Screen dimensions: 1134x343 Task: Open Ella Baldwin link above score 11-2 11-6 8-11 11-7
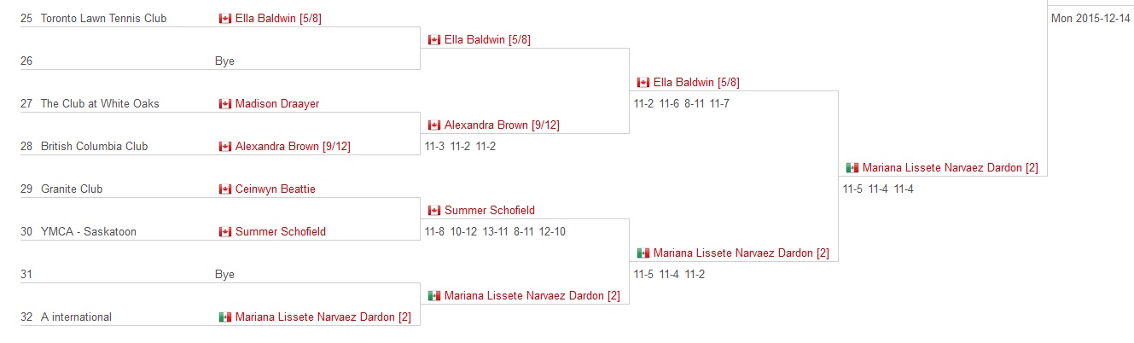click(696, 83)
